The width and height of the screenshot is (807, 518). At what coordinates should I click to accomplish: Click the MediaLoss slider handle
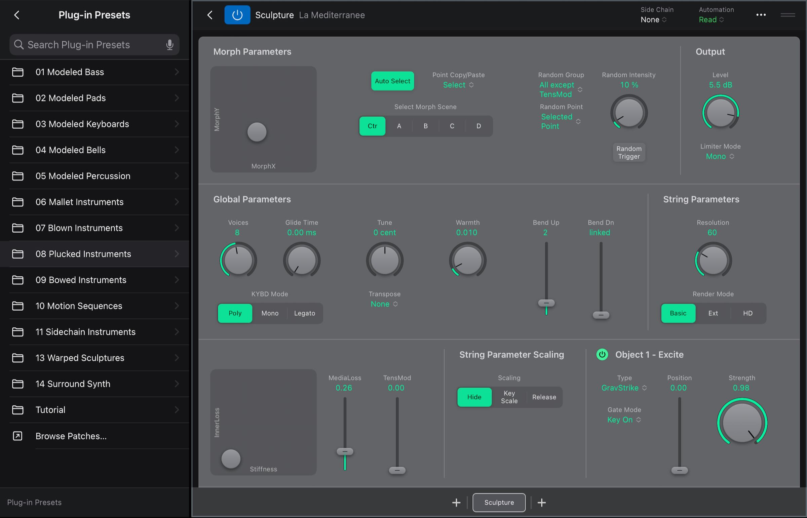[345, 451]
